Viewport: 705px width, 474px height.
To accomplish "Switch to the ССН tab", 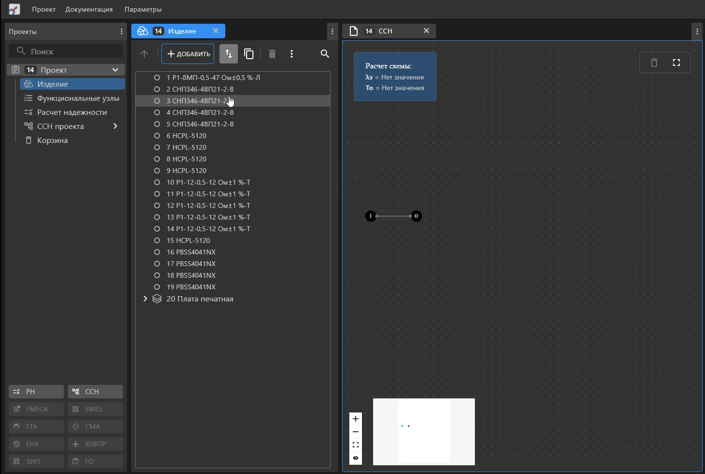I will pyautogui.click(x=385, y=31).
